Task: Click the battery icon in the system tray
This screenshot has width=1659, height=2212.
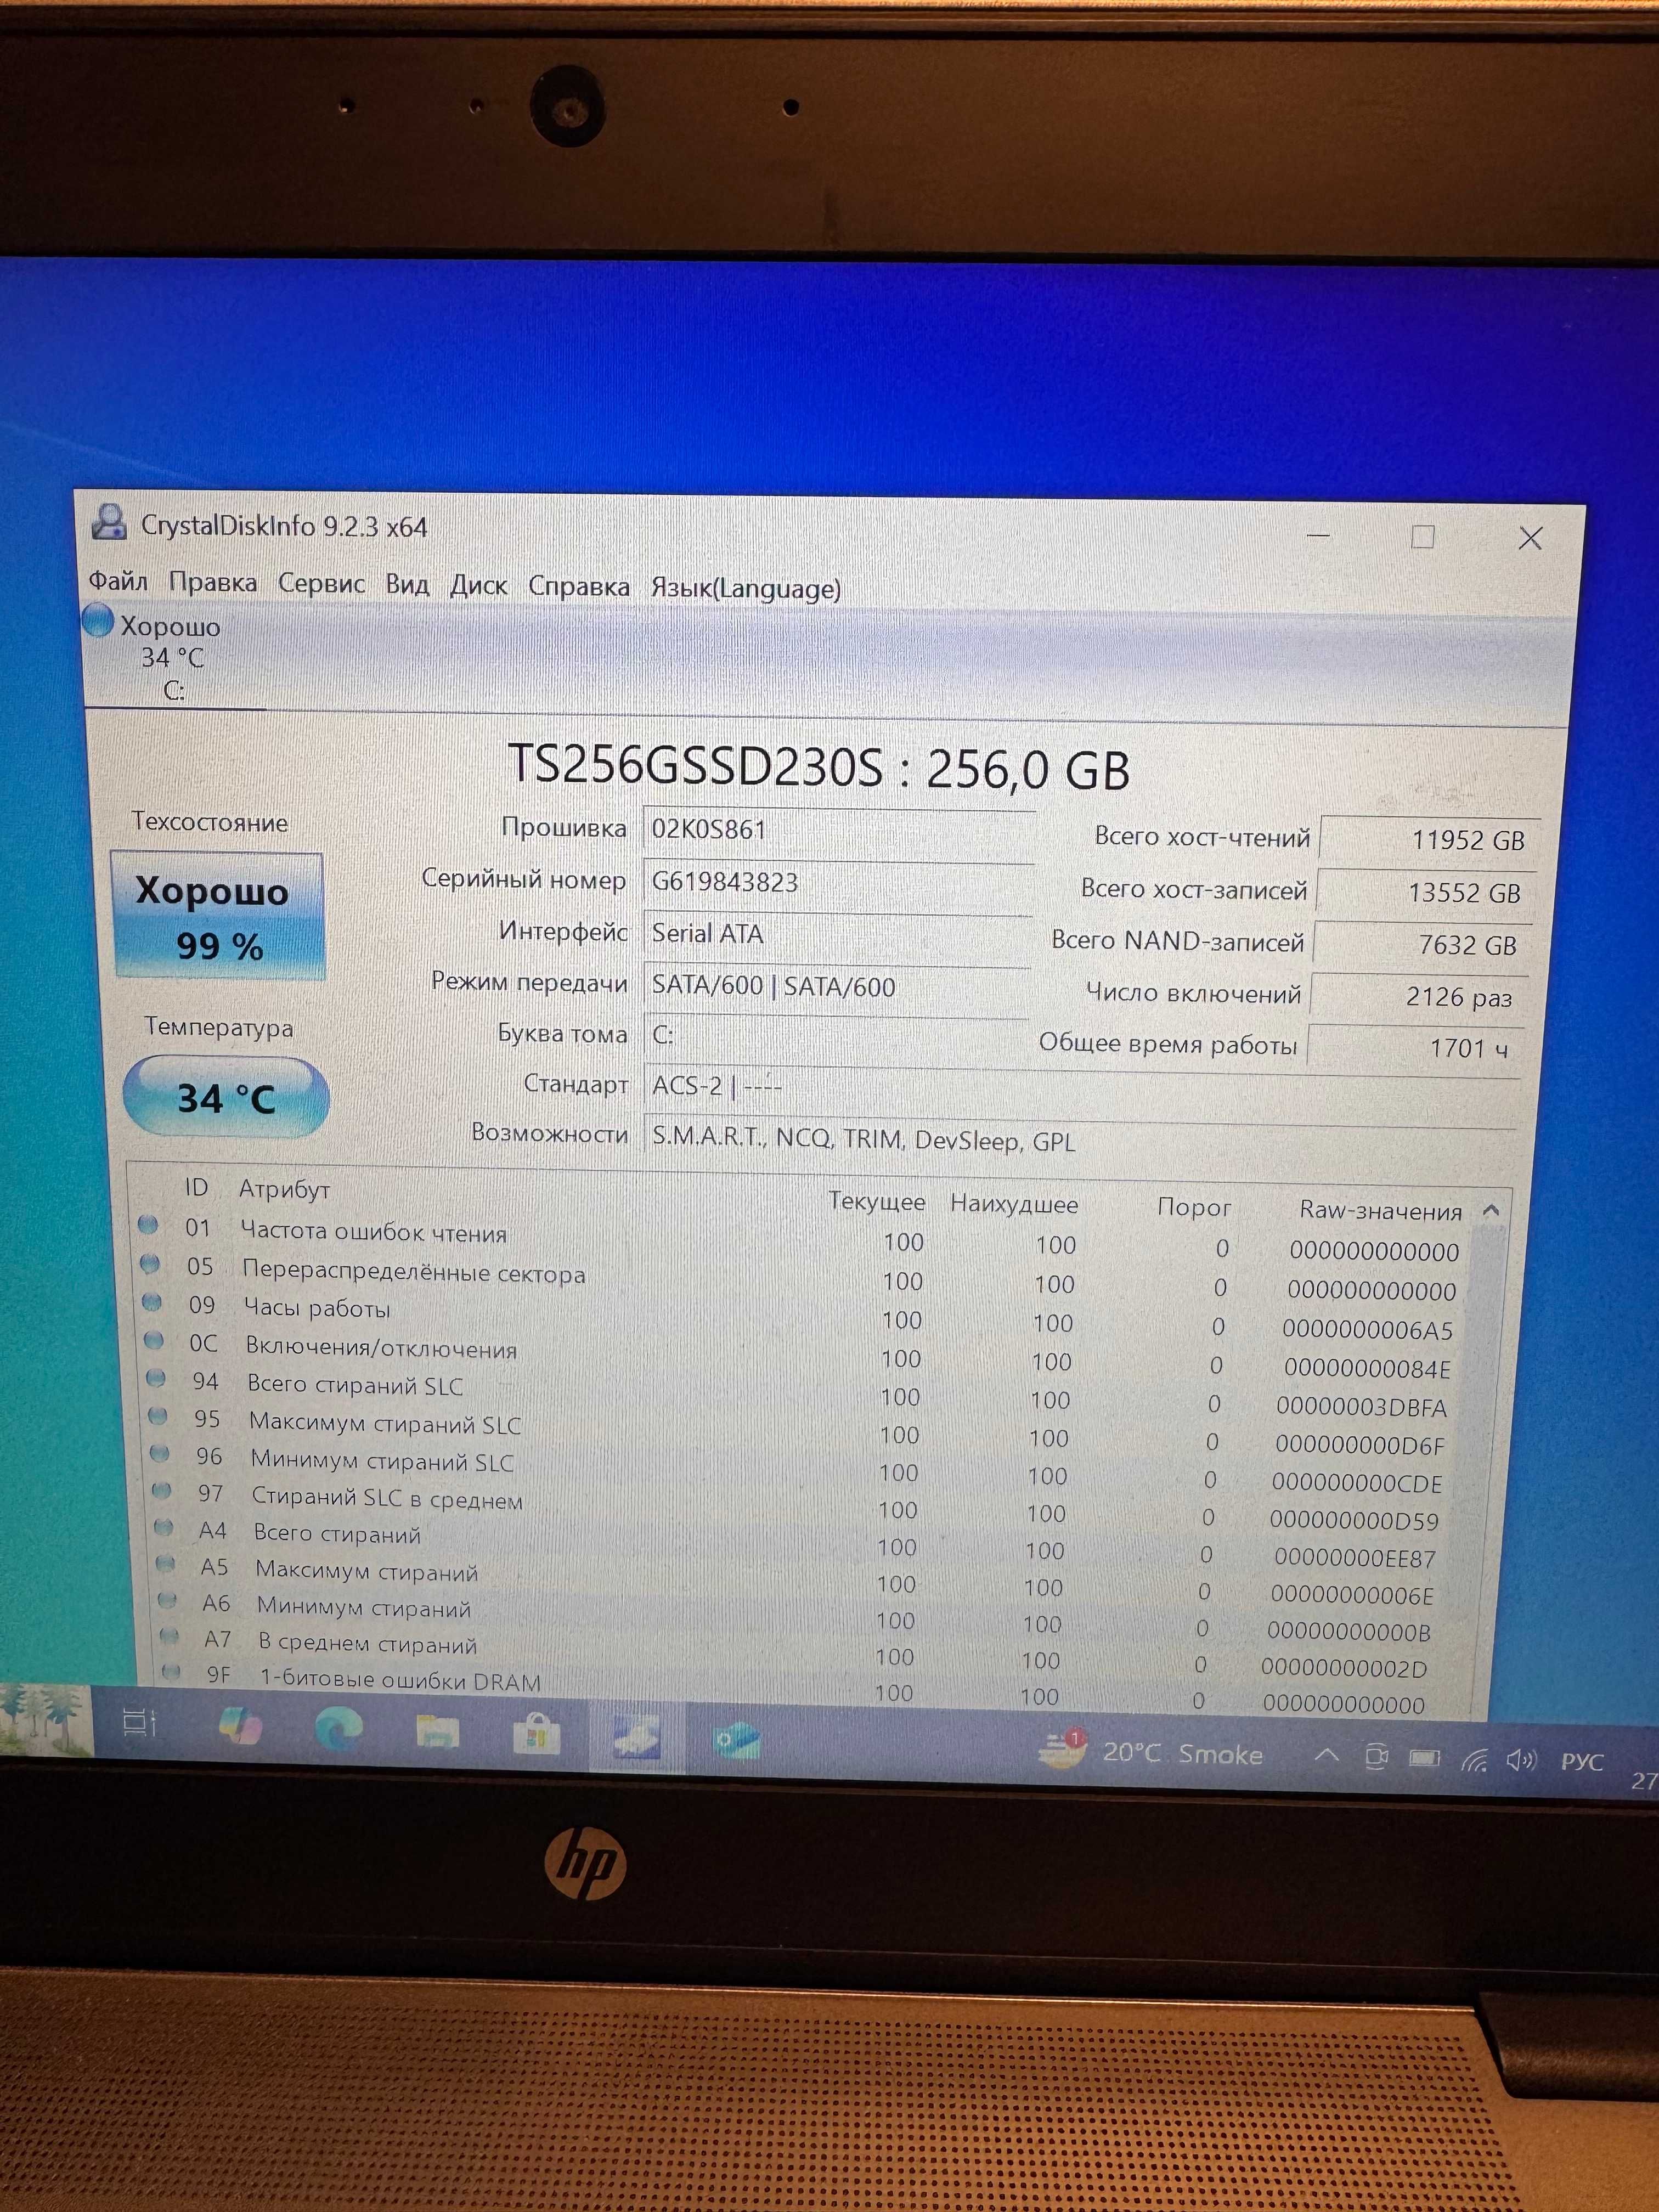Action: click(x=1424, y=1758)
